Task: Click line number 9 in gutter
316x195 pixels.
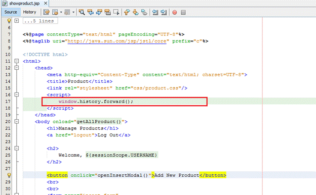Action: point(9,47)
